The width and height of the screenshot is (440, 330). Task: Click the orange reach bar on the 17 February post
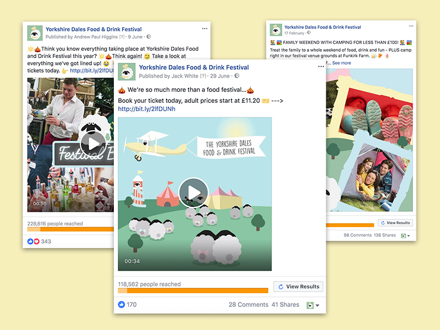click(x=350, y=225)
